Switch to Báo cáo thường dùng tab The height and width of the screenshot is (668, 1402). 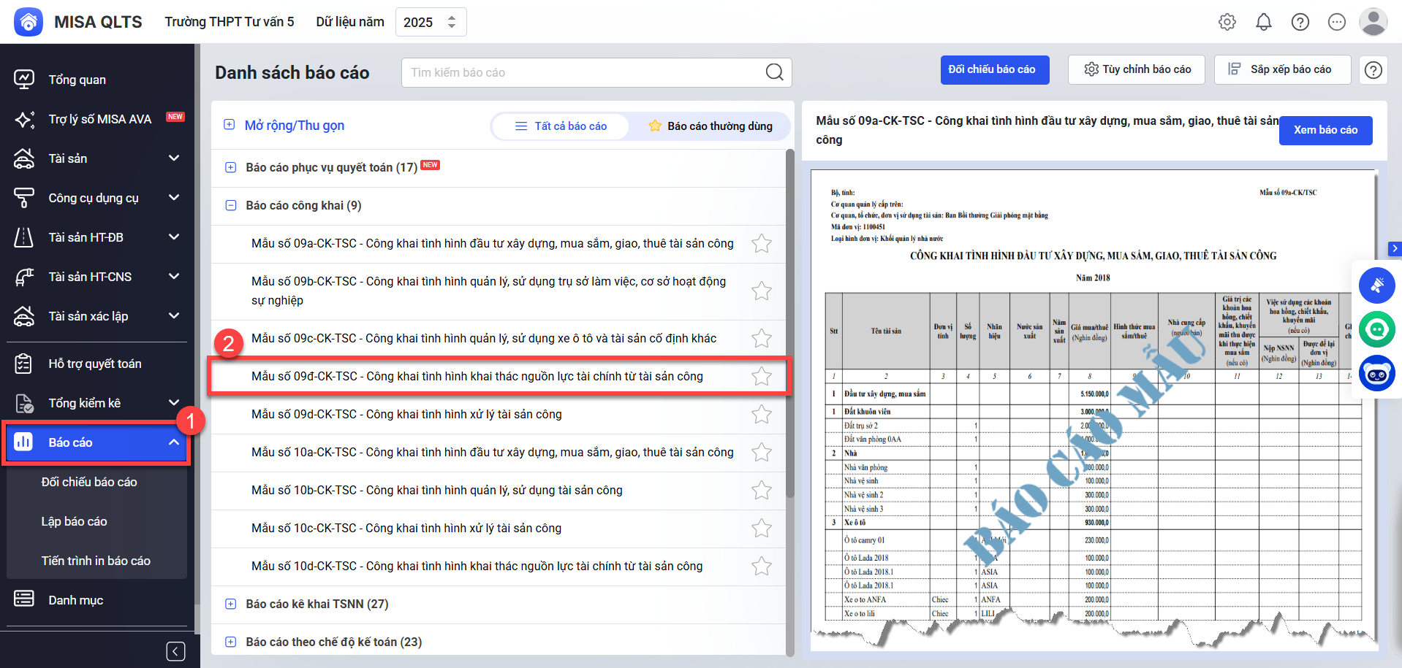point(711,126)
